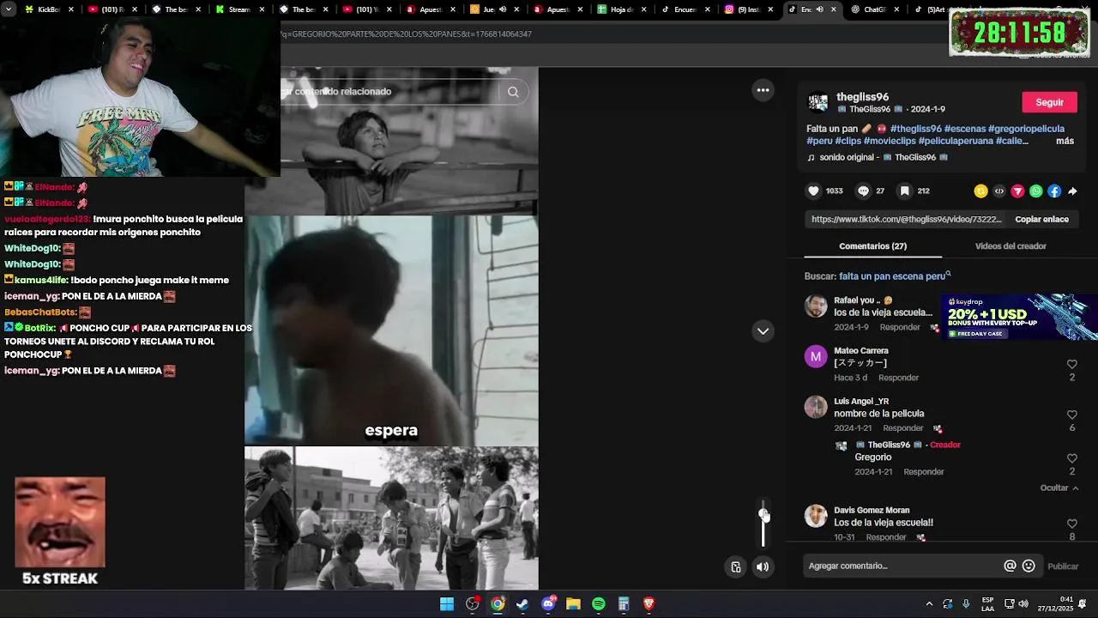The width and height of the screenshot is (1098, 618).
Task: Collapse replies with Ocultar
Action: coord(1059,488)
